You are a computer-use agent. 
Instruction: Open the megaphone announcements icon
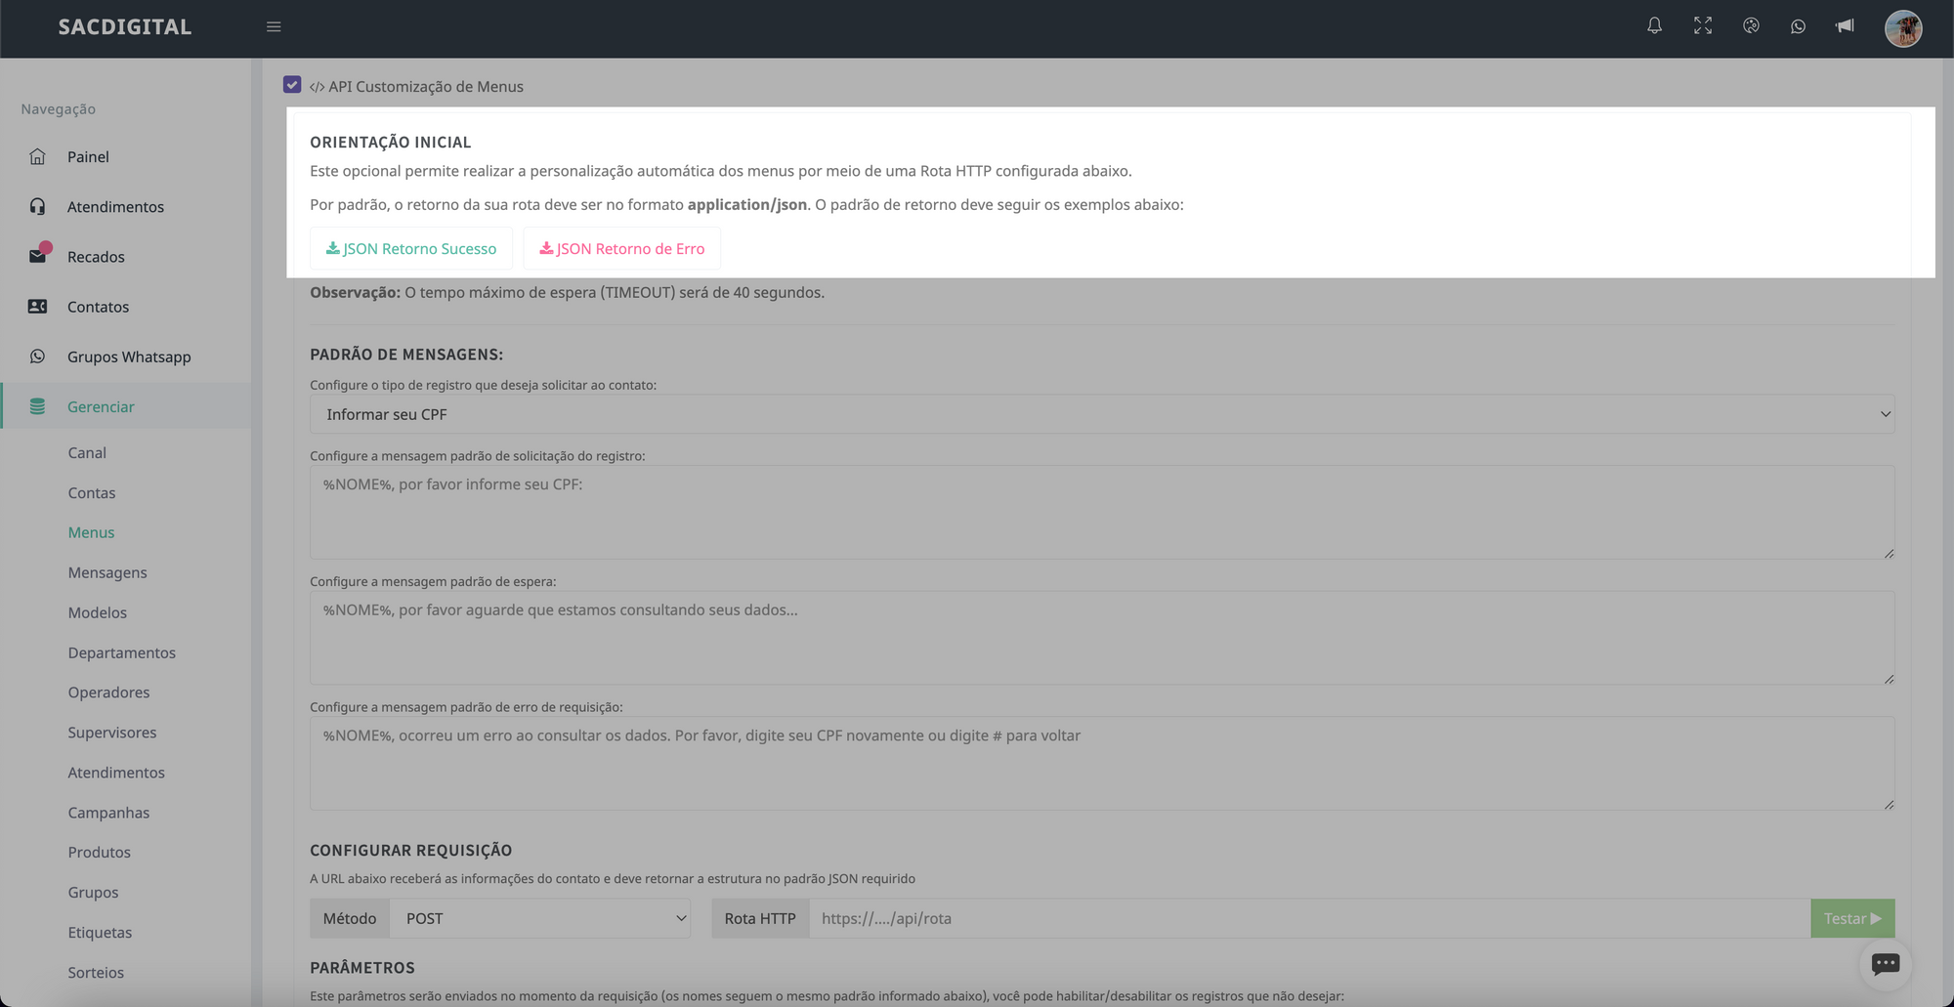(x=1845, y=26)
